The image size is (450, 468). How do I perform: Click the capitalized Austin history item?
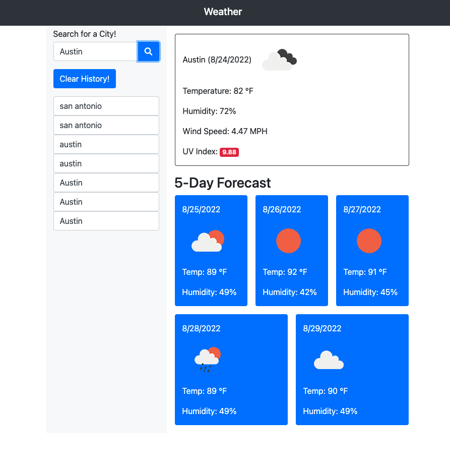(106, 183)
